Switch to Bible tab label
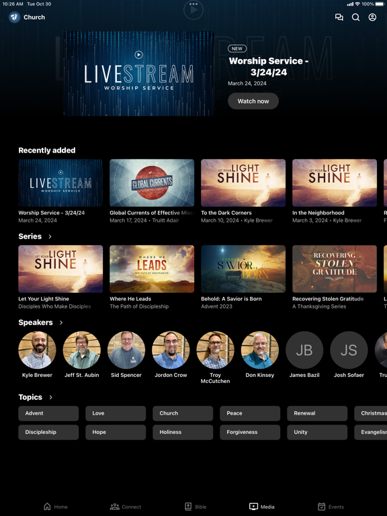Image resolution: width=387 pixels, height=516 pixels. click(201, 507)
